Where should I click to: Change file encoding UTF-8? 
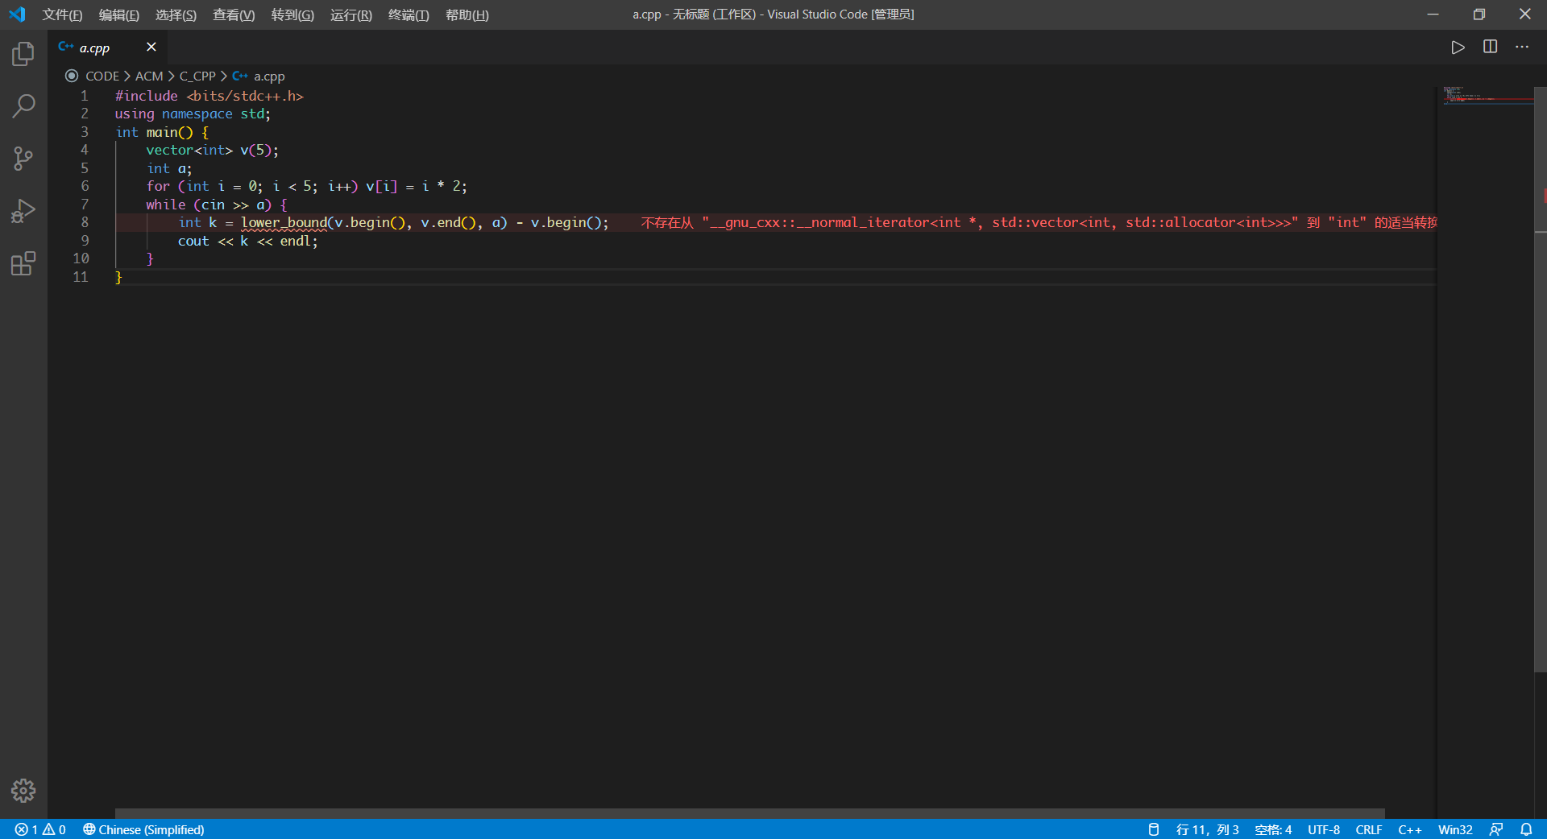(x=1324, y=829)
